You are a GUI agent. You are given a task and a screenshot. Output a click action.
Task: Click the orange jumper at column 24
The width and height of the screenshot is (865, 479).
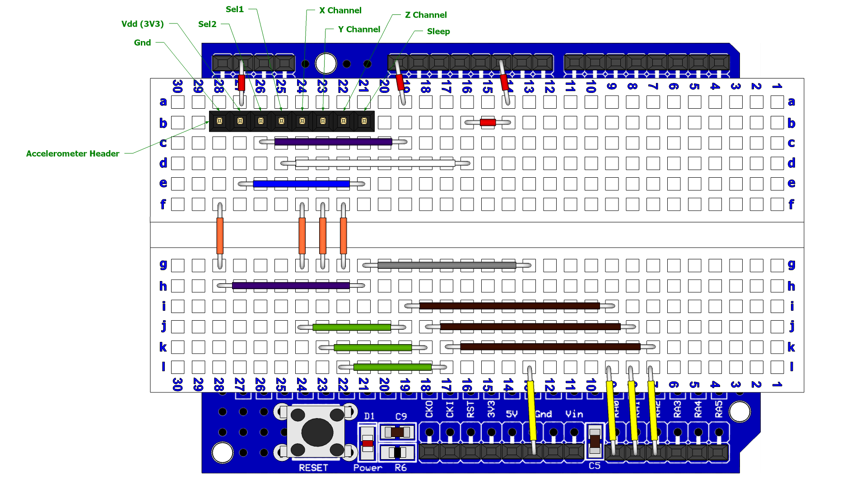point(302,236)
